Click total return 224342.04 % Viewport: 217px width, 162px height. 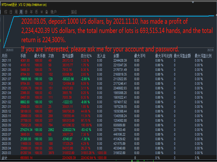[88, 158]
